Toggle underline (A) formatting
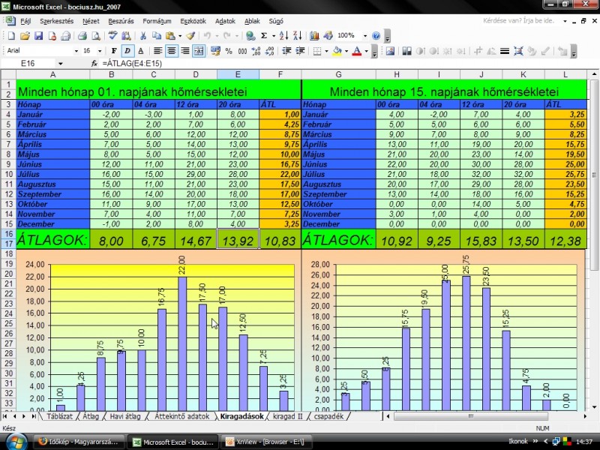The height and width of the screenshot is (450, 600). pyautogui.click(x=140, y=51)
